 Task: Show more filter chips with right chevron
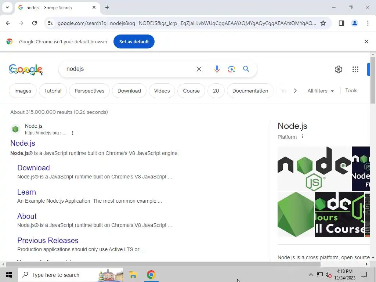click(295, 91)
